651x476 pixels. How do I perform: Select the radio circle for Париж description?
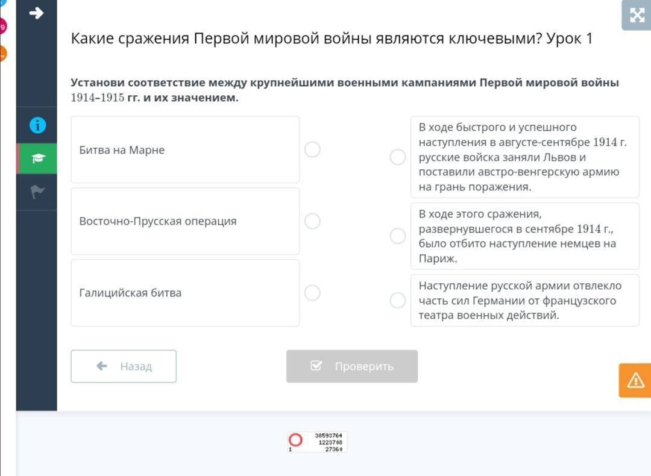coord(398,236)
